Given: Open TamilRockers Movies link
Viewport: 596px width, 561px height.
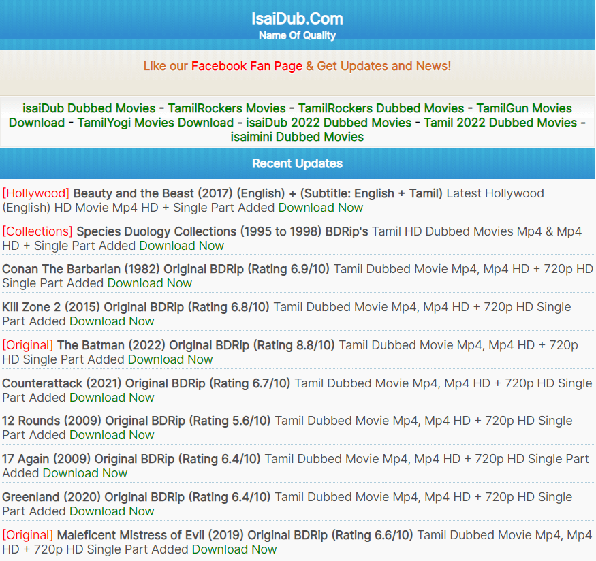Looking at the screenshot, I should click(227, 108).
